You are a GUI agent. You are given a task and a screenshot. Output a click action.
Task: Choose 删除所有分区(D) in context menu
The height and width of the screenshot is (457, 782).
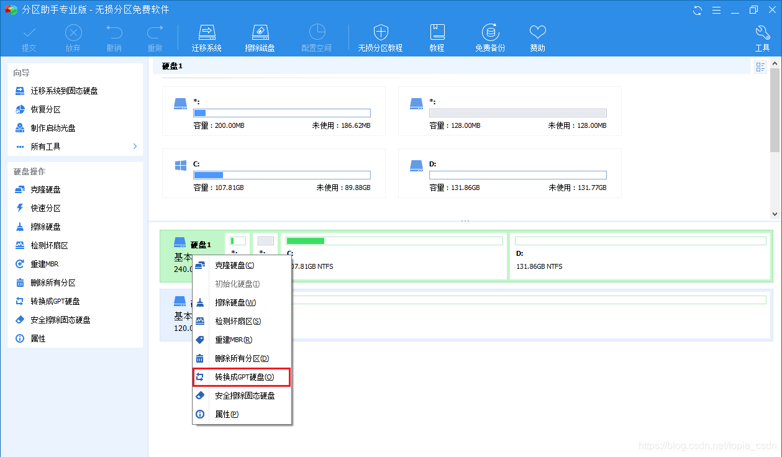242,358
